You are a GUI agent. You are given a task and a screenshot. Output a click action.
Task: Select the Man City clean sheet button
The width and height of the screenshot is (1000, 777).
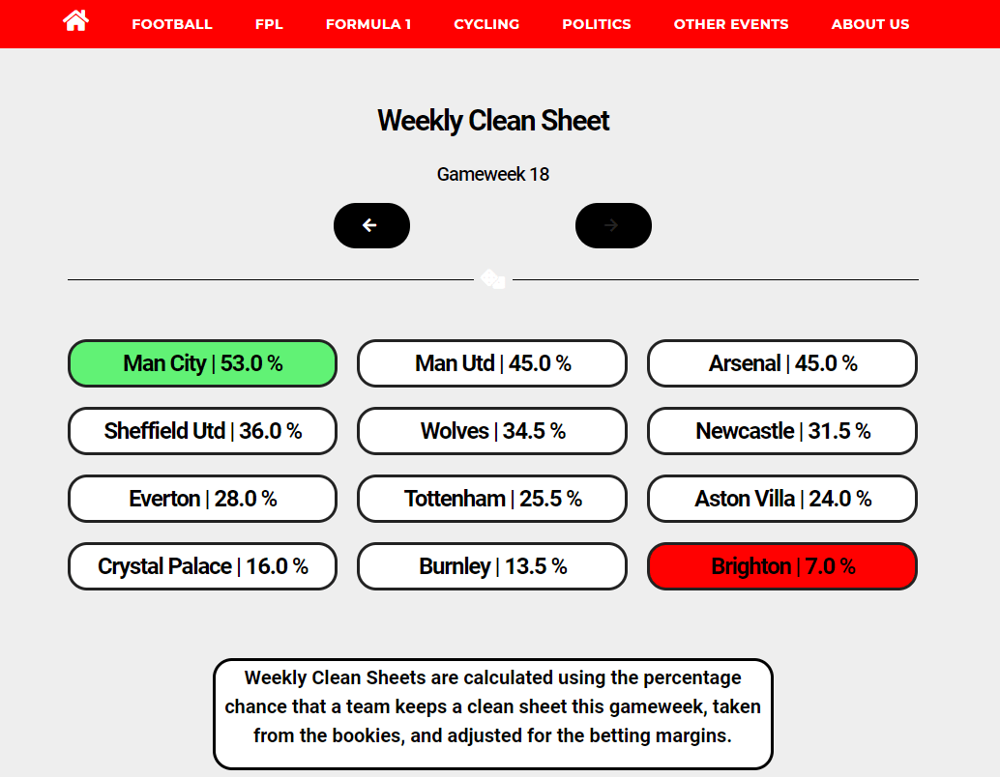(x=202, y=363)
